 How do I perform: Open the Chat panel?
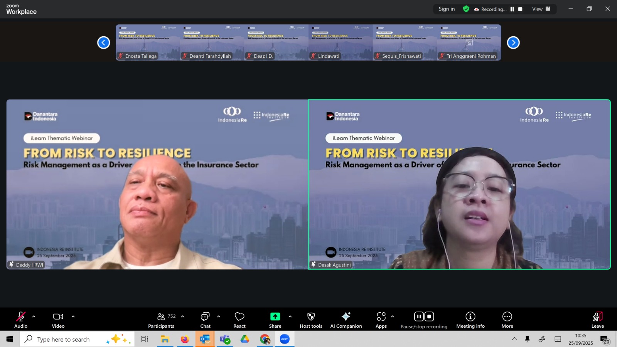point(205,320)
